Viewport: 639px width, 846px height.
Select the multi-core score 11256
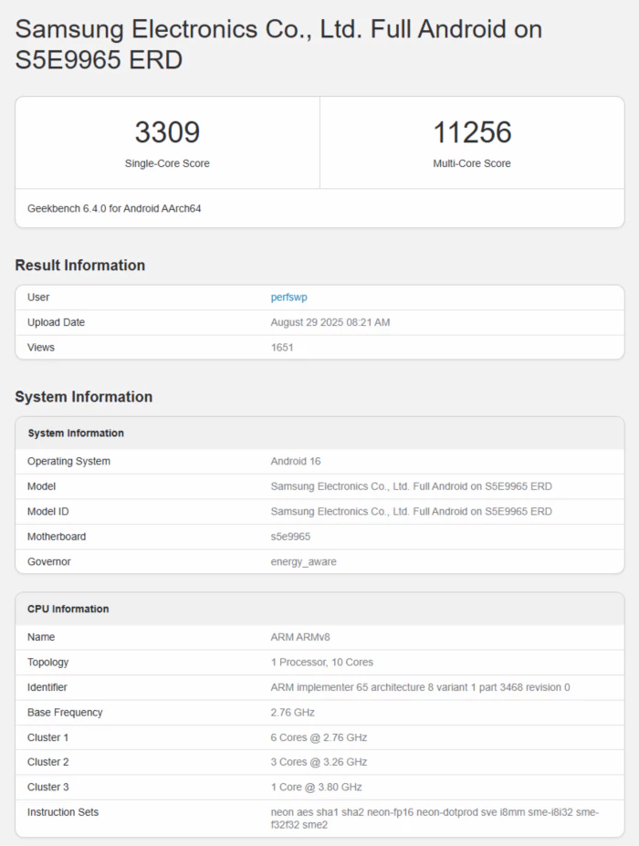pyautogui.click(x=472, y=133)
